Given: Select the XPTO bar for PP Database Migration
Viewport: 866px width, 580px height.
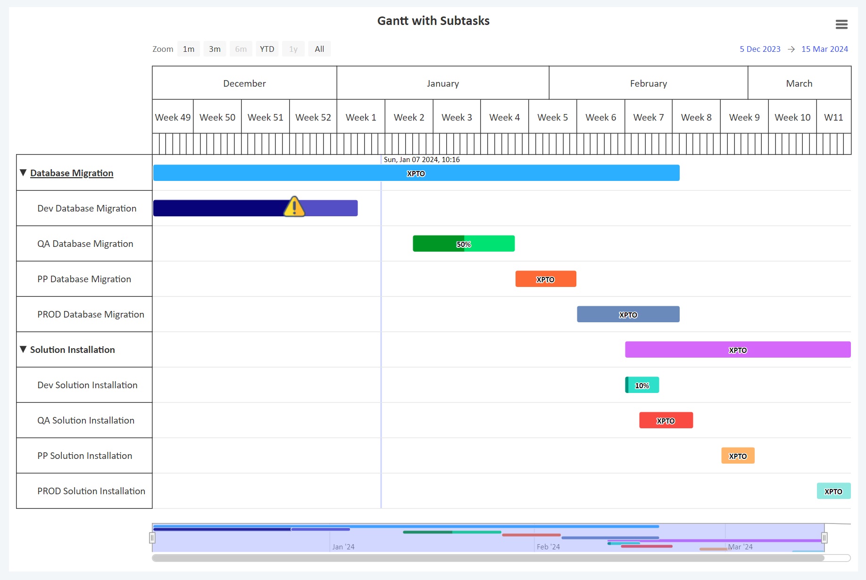Looking at the screenshot, I should (545, 279).
